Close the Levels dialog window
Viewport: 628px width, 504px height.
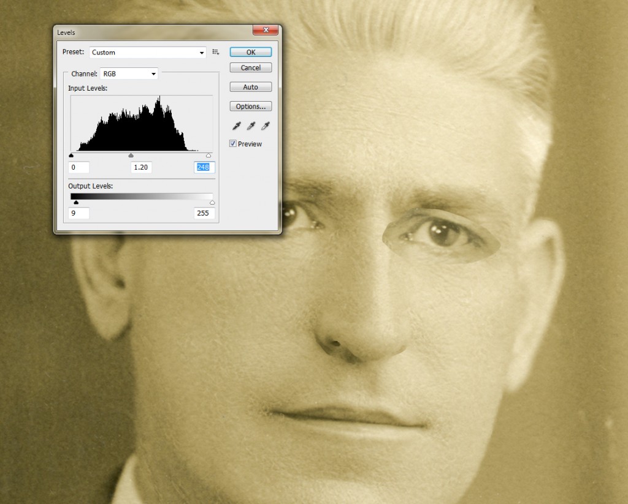[x=266, y=31]
